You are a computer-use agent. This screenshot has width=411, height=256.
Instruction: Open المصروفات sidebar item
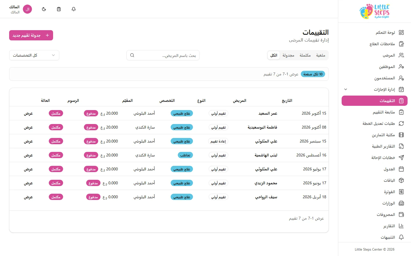pyautogui.click(x=374, y=214)
